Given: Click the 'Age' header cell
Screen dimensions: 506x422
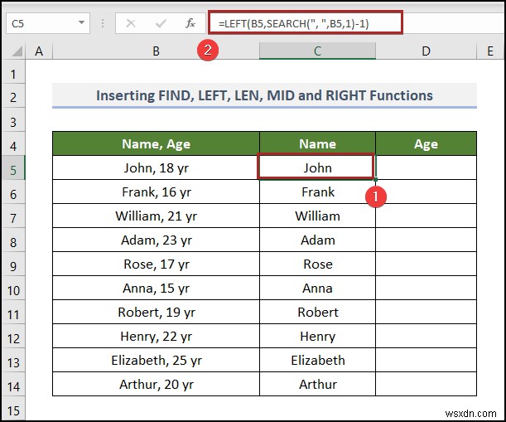Looking at the screenshot, I should pos(426,143).
